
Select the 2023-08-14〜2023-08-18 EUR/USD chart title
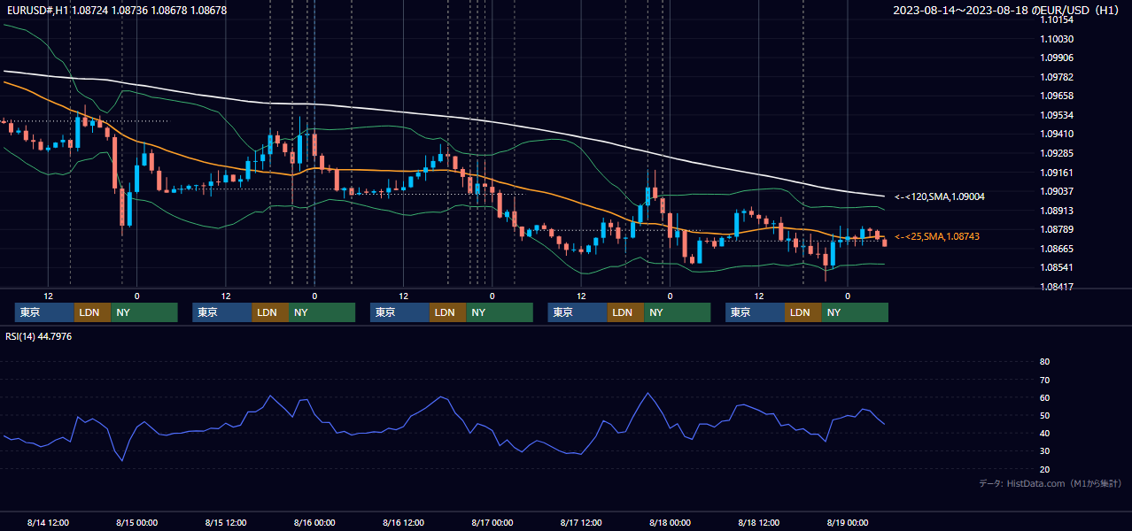[1007, 11]
